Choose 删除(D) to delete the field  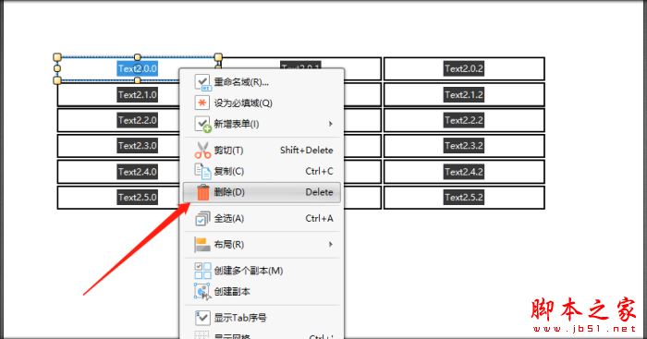click(x=262, y=192)
